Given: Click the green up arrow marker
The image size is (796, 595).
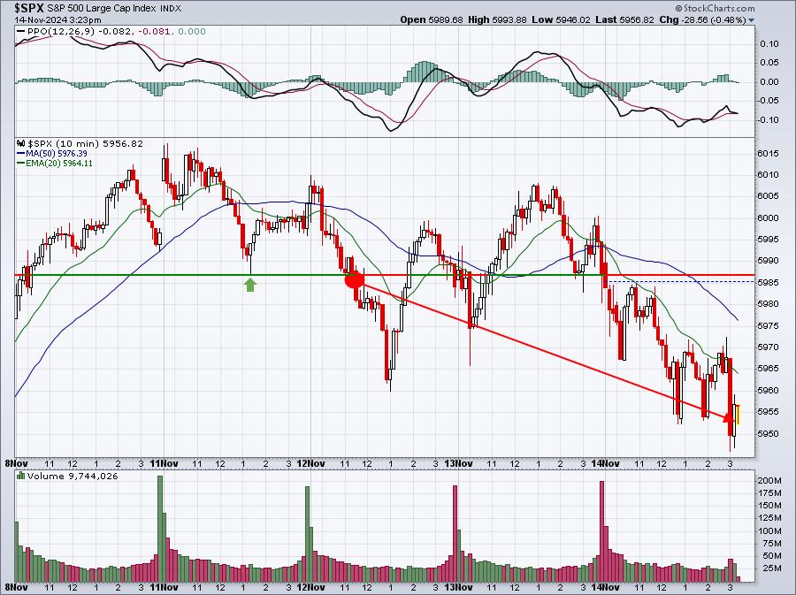Looking at the screenshot, I should point(250,285).
